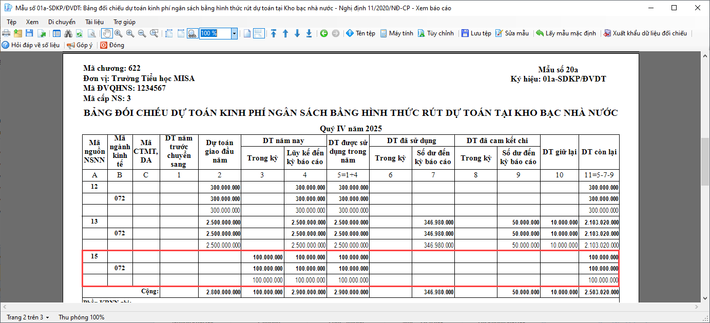Click the Góp ý feedback button
The height and width of the screenshot is (323, 710).
point(80,45)
